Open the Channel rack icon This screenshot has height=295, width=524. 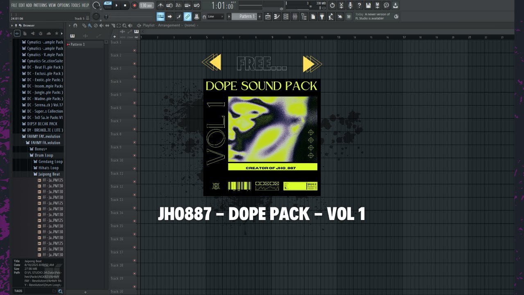[286, 17]
